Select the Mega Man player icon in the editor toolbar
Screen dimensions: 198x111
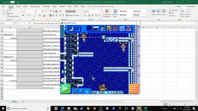tap(102, 28)
